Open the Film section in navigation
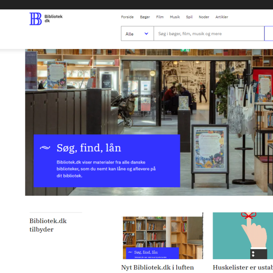Image resolution: width=273 pixels, height=273 pixels. [160, 17]
